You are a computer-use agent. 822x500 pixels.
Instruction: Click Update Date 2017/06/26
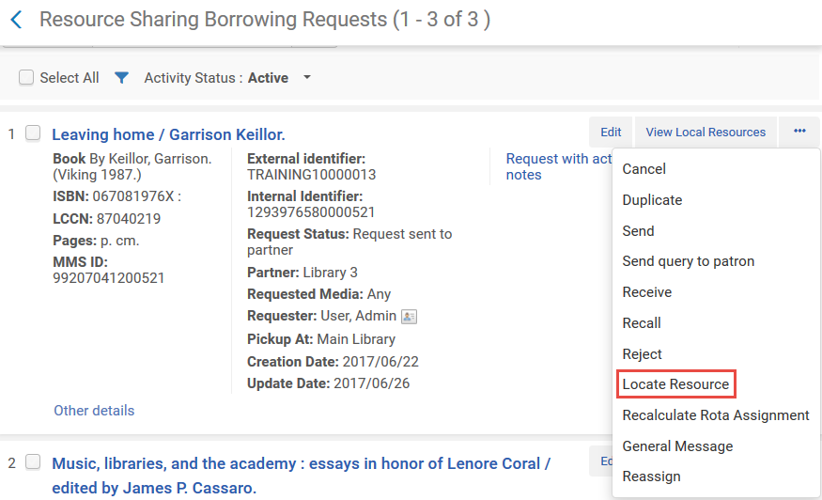[x=328, y=383]
